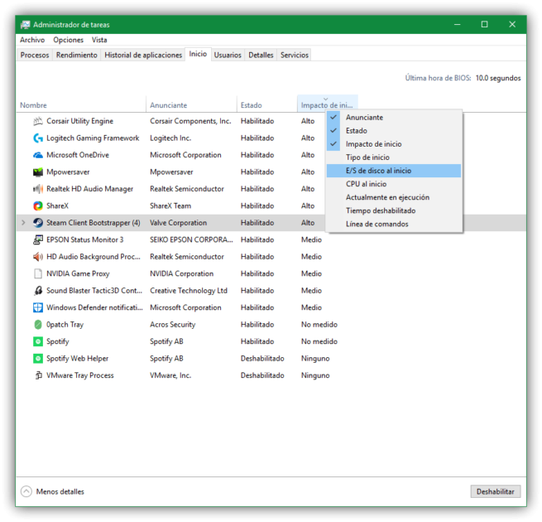Enable the Tiempo deshabilitado column
This screenshot has height=522, width=542.
tap(394, 210)
